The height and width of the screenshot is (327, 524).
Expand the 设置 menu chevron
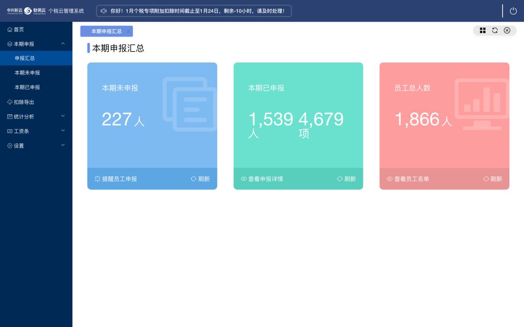click(x=63, y=145)
